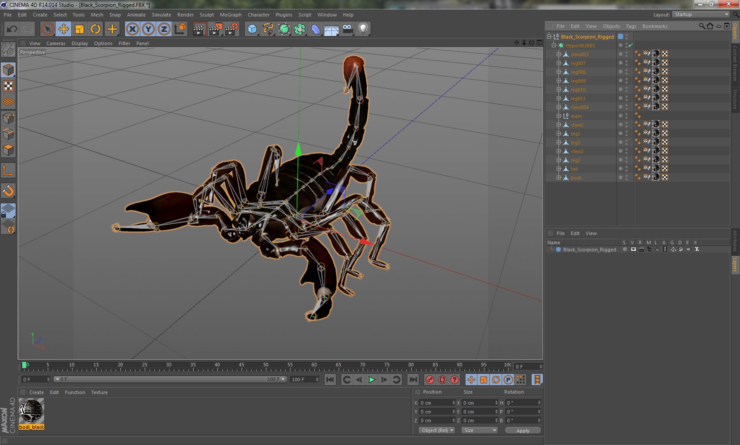Toggle visibility dot for claw004
Viewport: 740px width, 445px height.
(x=621, y=107)
